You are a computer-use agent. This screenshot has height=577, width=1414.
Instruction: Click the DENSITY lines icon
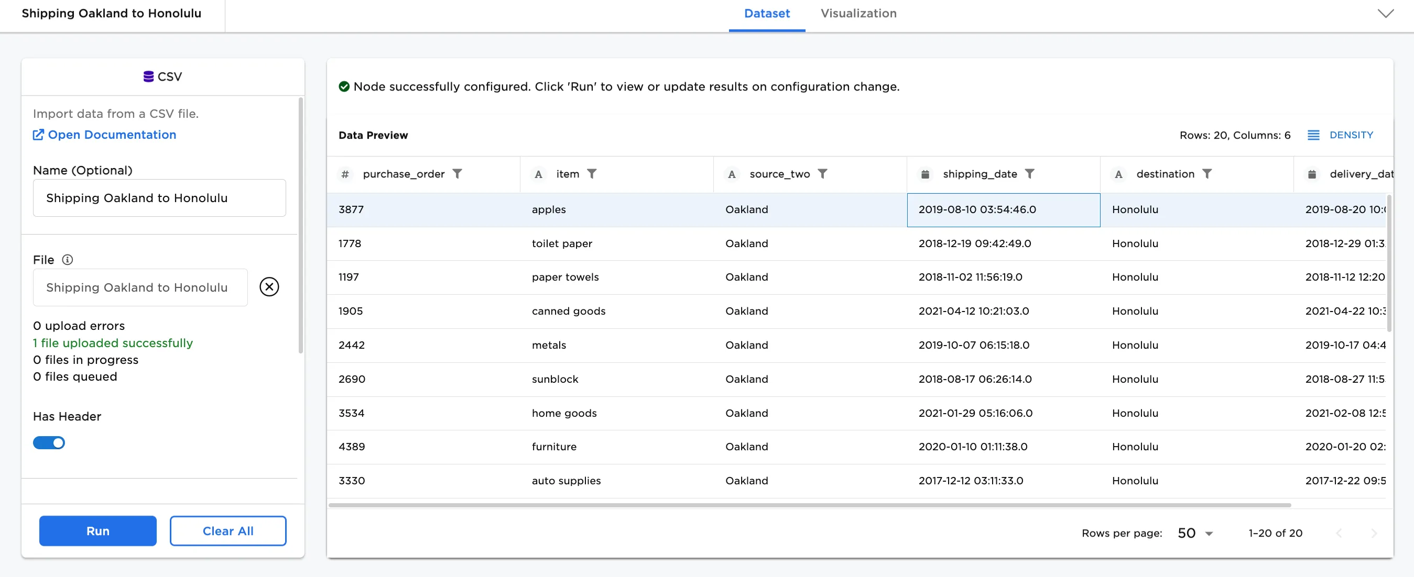1313,135
